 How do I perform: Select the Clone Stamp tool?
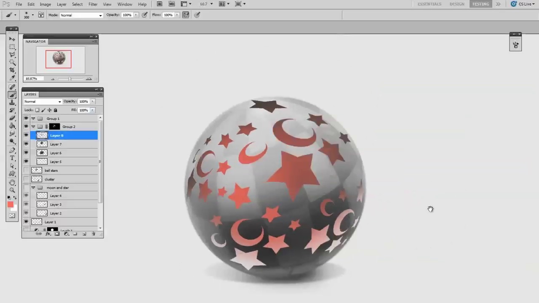[x=12, y=102]
